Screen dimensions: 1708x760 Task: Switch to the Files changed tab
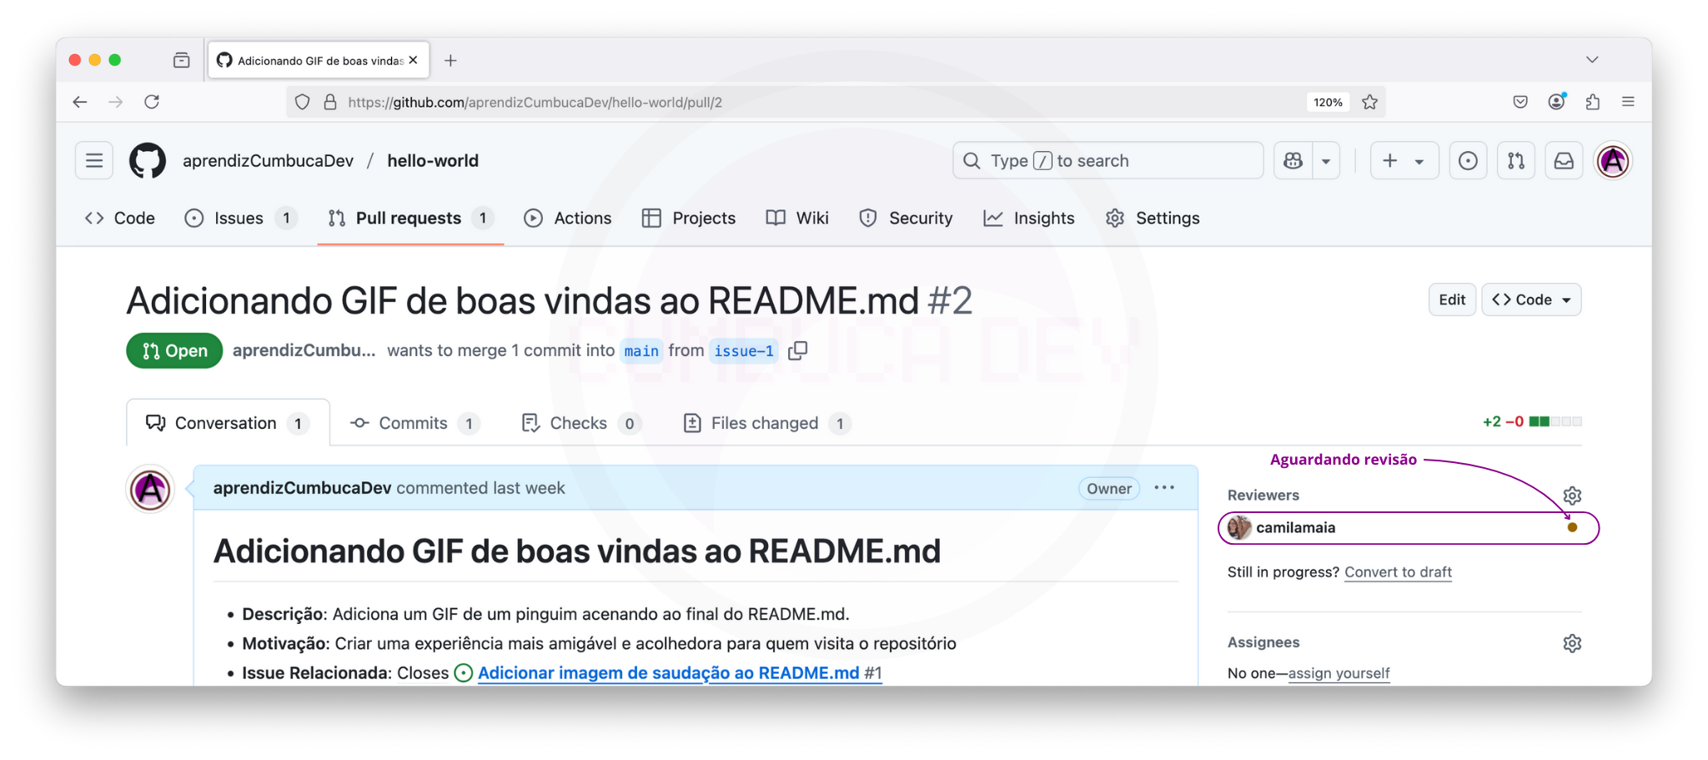765,423
